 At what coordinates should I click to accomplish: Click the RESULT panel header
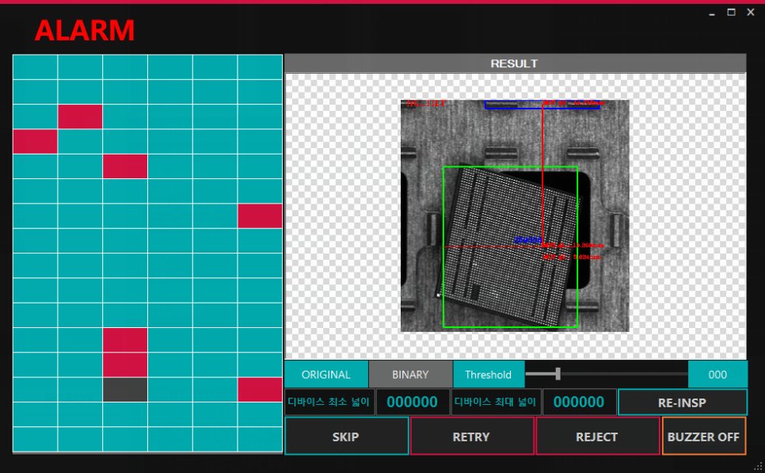coord(516,63)
